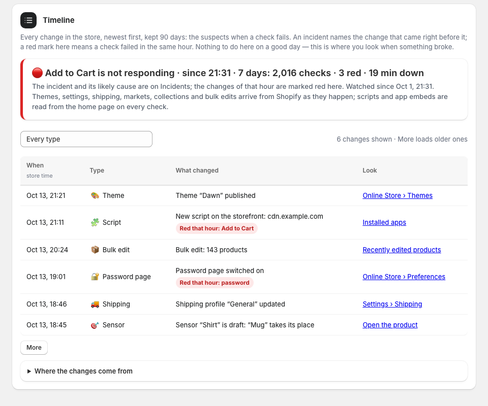Click Shipping profile "General" updated text

pos(230,304)
